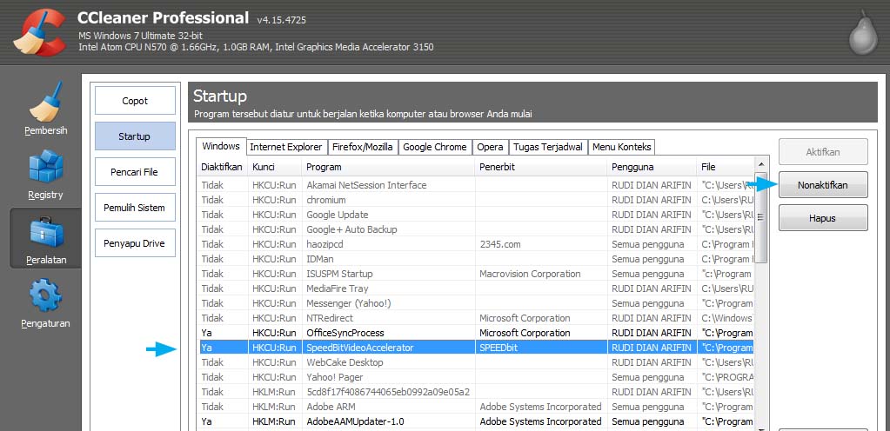
Task: Switch to the Google Chrome tab
Action: (435, 147)
